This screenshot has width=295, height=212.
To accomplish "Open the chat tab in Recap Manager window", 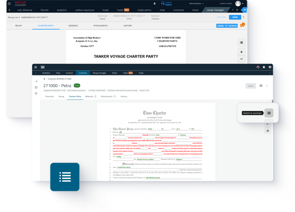I will coord(162,10).
